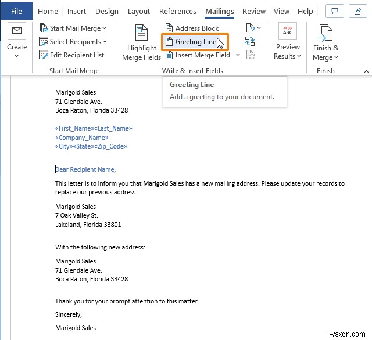Select the Mailings tab
The image size is (372, 340).
tap(220, 11)
